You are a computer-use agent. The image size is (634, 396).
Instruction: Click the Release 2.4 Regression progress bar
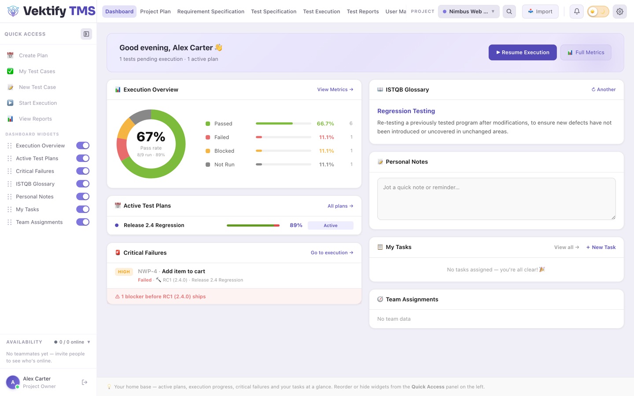253,225
